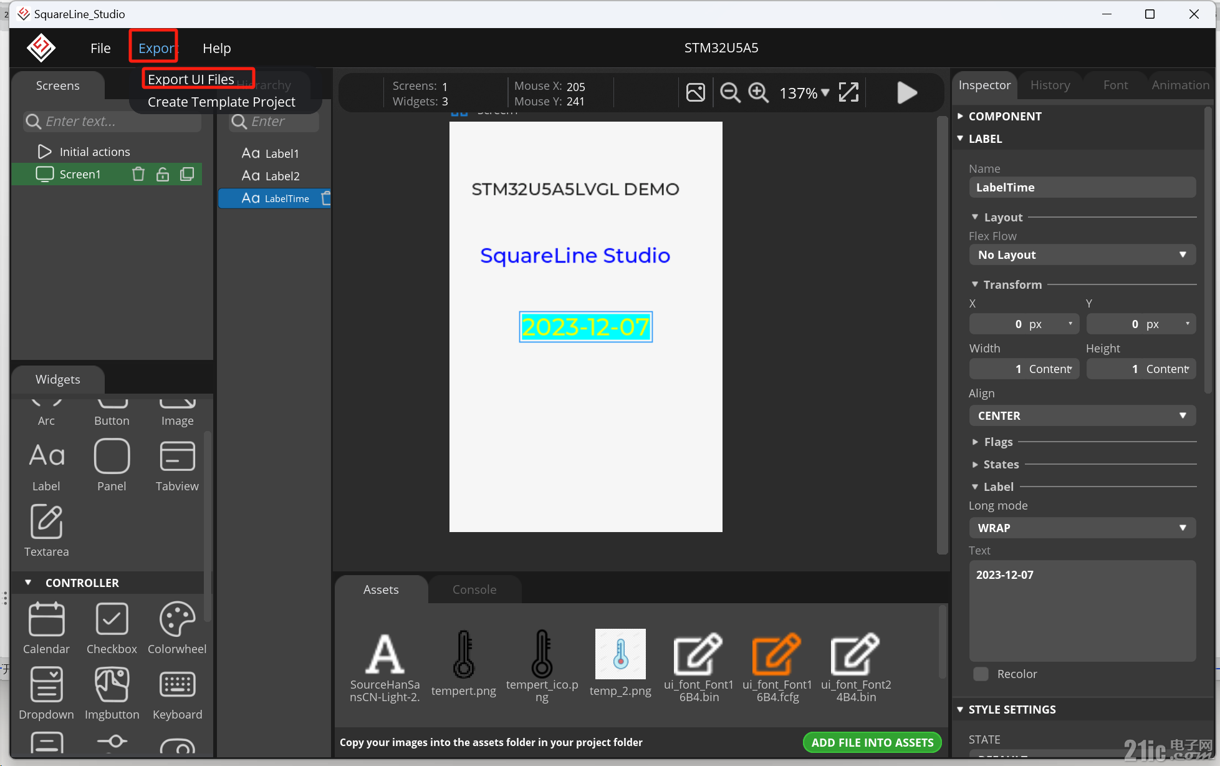Zoom out with the magnifier minus icon
The width and height of the screenshot is (1220, 766).
(730, 92)
